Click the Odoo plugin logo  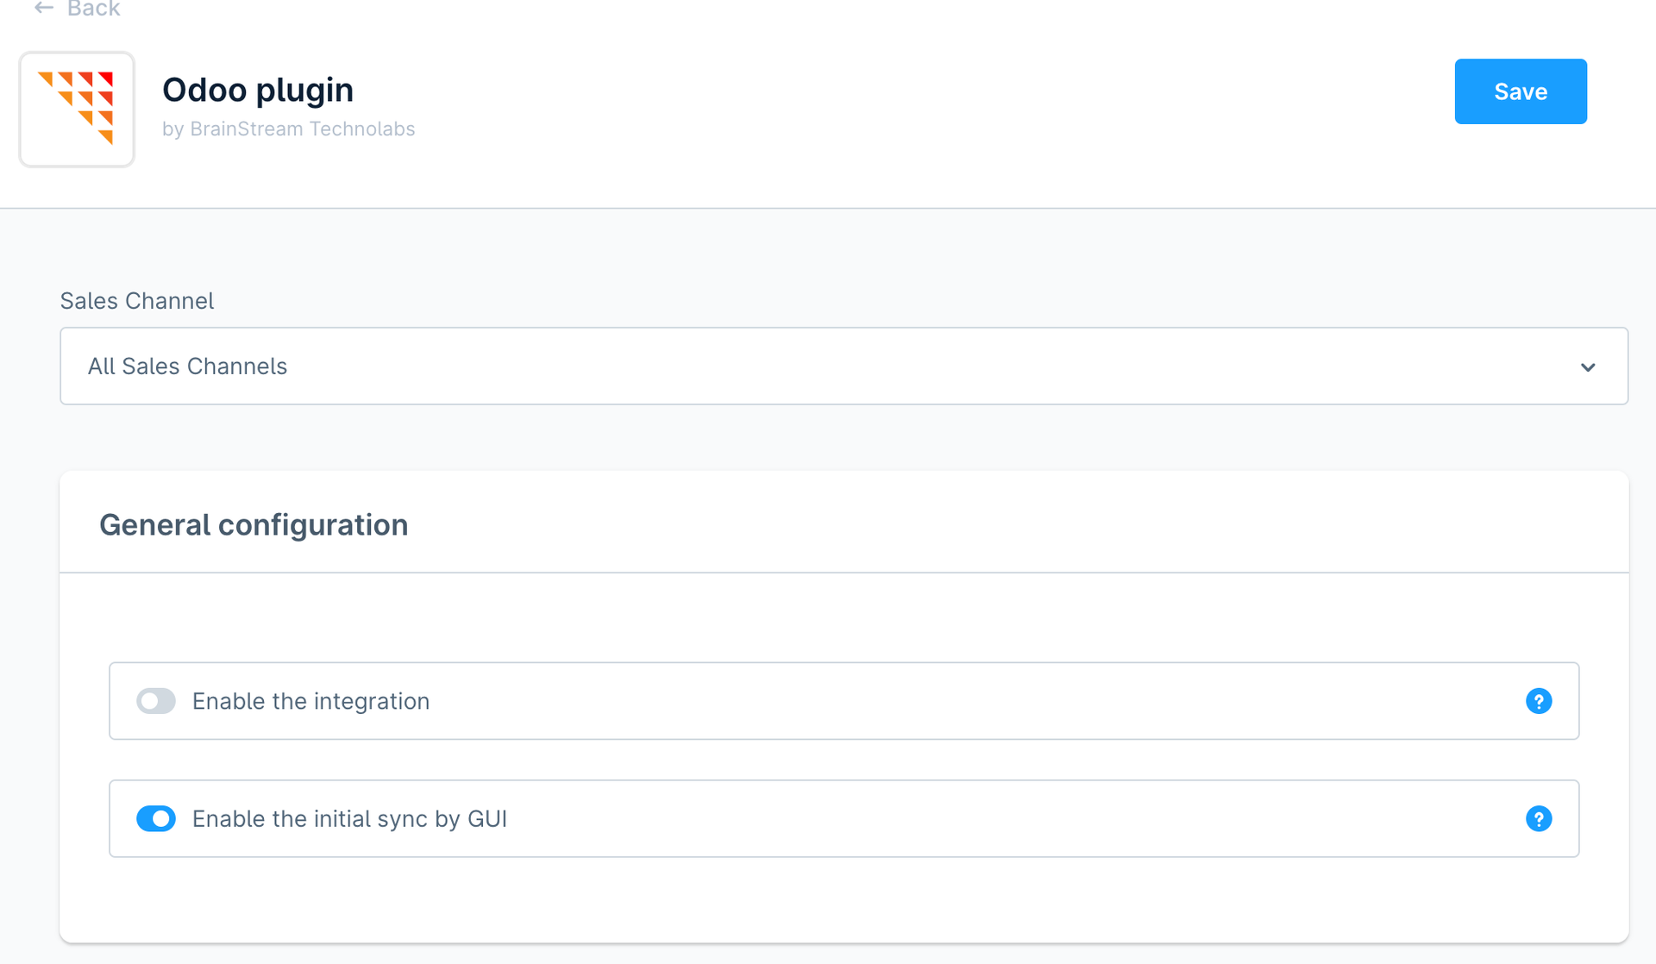(x=77, y=109)
